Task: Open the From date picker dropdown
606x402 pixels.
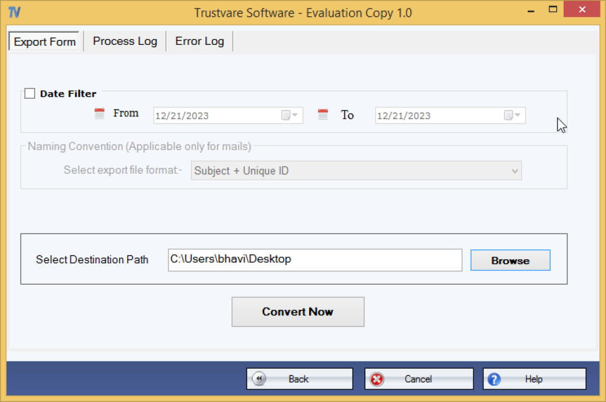Action: (290, 116)
